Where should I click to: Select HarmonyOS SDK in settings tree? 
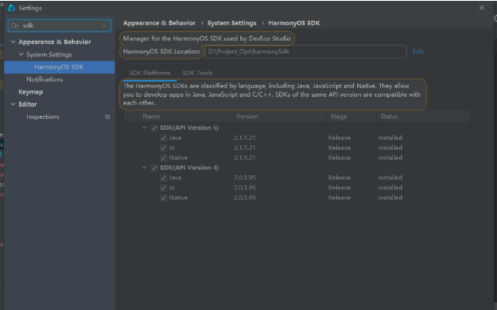(x=59, y=67)
